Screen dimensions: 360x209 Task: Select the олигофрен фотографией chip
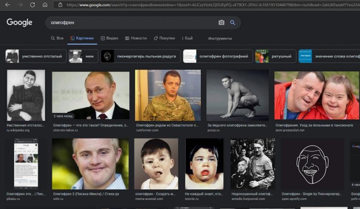218,56
